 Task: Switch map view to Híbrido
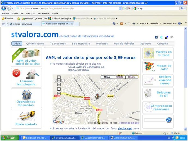pyautogui.click(x=132, y=77)
